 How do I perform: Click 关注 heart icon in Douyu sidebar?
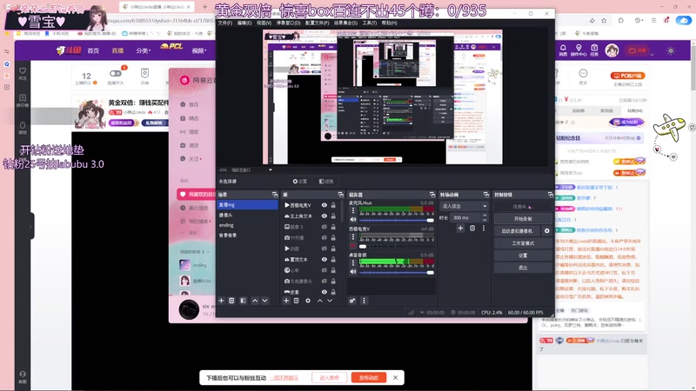coord(23,73)
